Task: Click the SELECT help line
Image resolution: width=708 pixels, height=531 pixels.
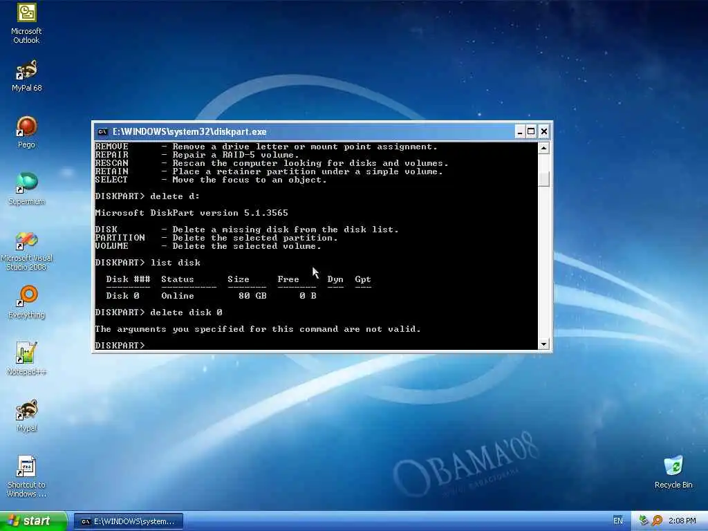Action: (211, 180)
